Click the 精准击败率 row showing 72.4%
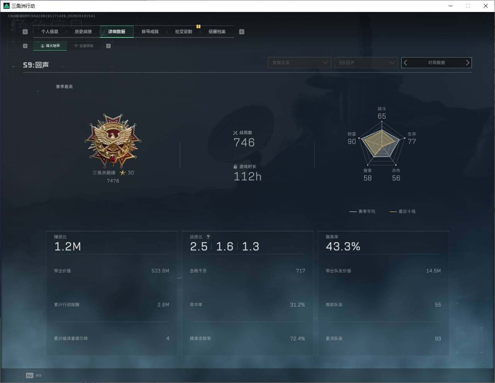 click(247, 339)
